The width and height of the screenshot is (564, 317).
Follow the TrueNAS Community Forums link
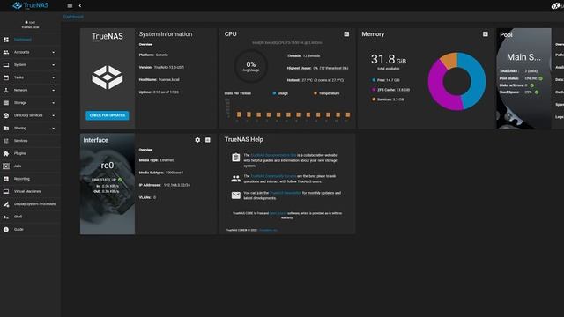[273, 176]
